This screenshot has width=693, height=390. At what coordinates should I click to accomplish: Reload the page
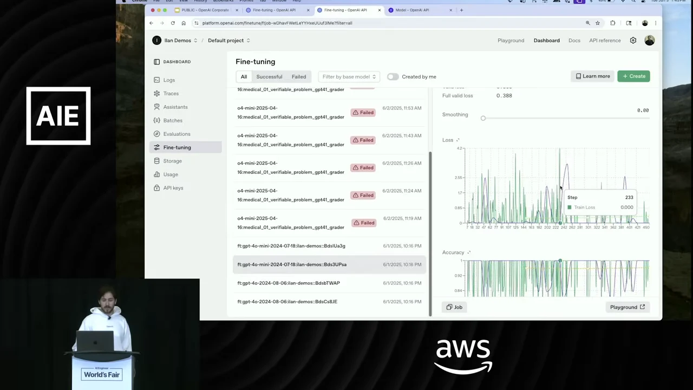[173, 23]
